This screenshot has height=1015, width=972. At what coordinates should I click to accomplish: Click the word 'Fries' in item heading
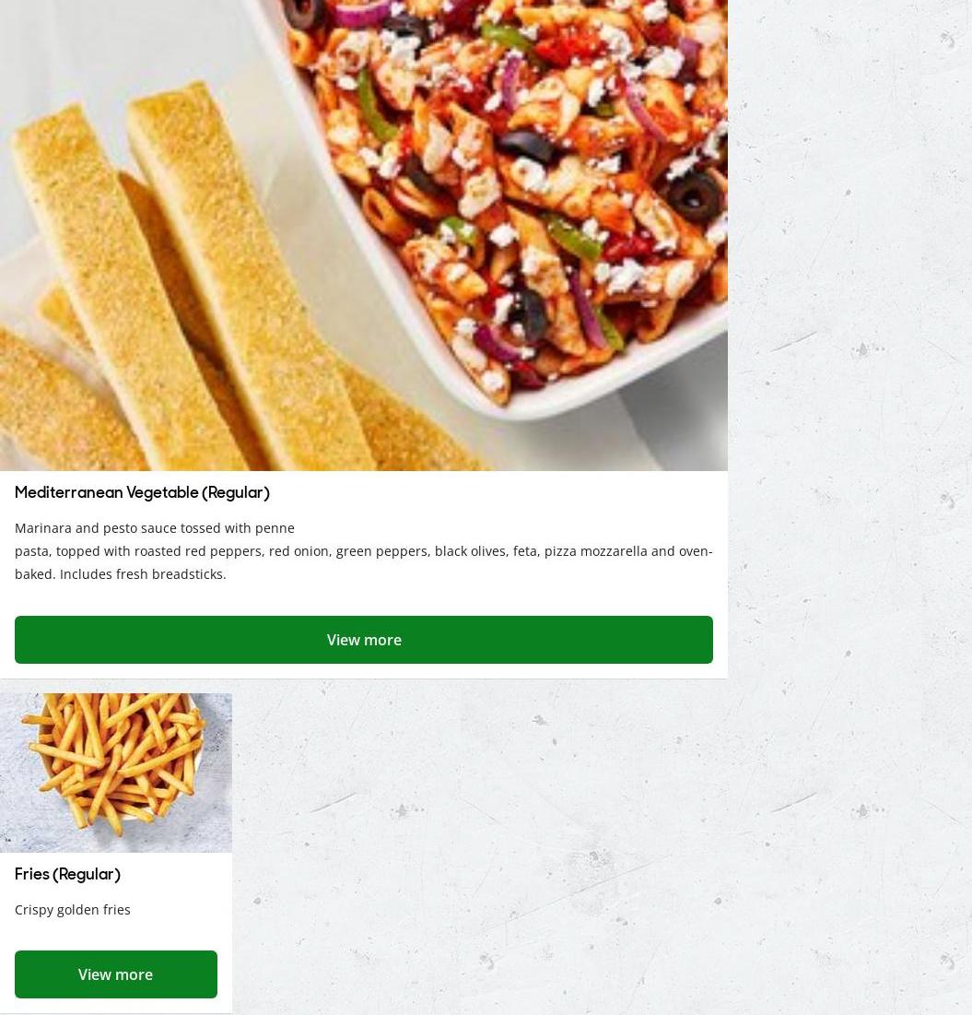(32, 874)
